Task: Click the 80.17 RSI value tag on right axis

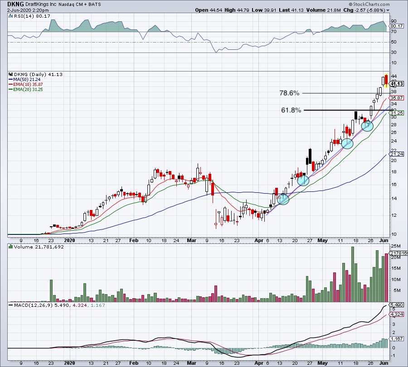Action: click(397, 26)
